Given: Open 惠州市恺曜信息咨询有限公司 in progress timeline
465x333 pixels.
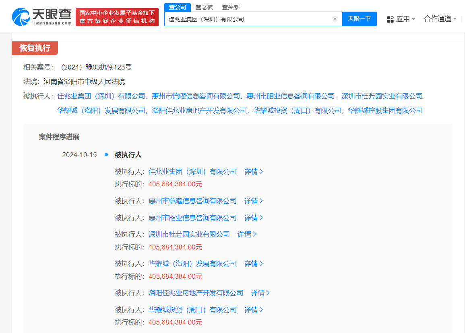Looking at the screenshot, I should (x=192, y=201).
